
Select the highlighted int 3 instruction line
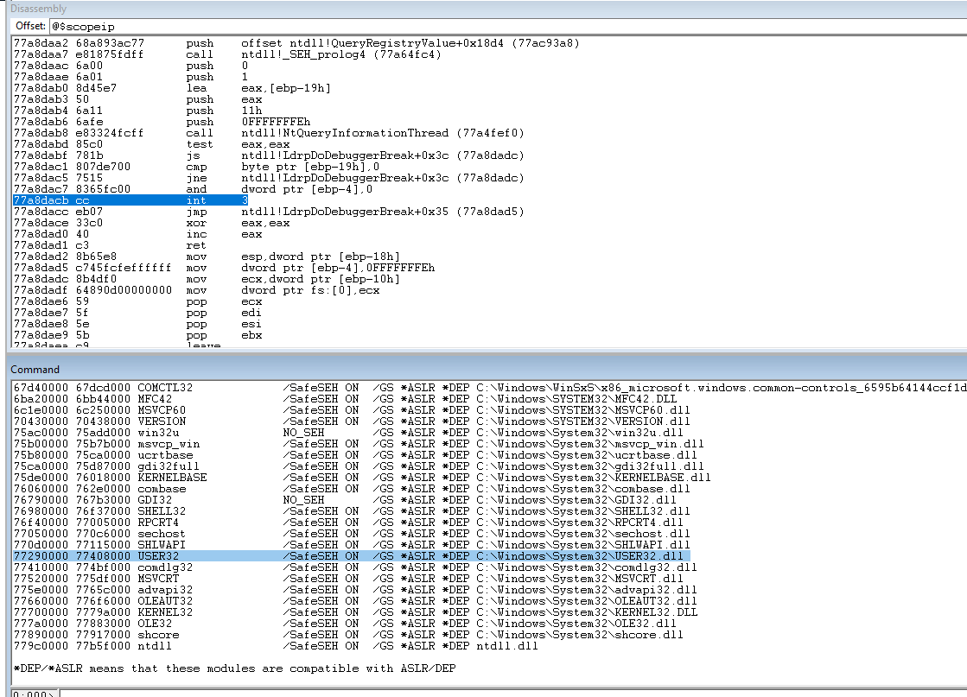259,200
